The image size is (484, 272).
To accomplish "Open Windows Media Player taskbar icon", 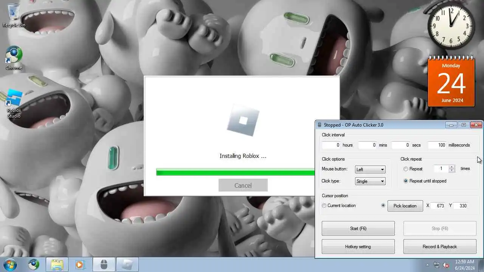I will click(x=79, y=264).
